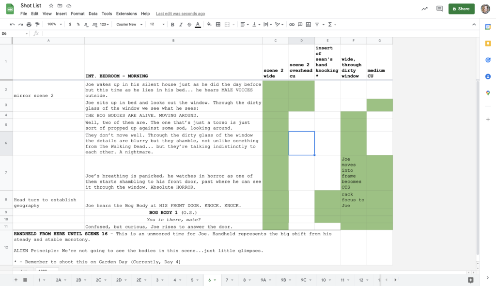Insert a link using the toolbar
This screenshot has width=496, height=286.
click(292, 24)
